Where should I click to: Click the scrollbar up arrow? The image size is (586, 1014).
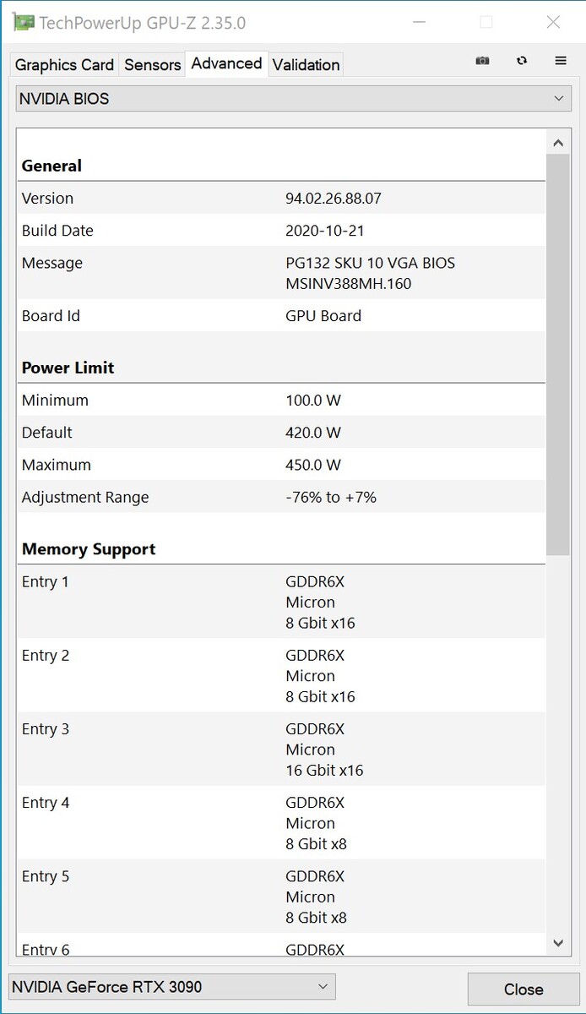coord(557,144)
